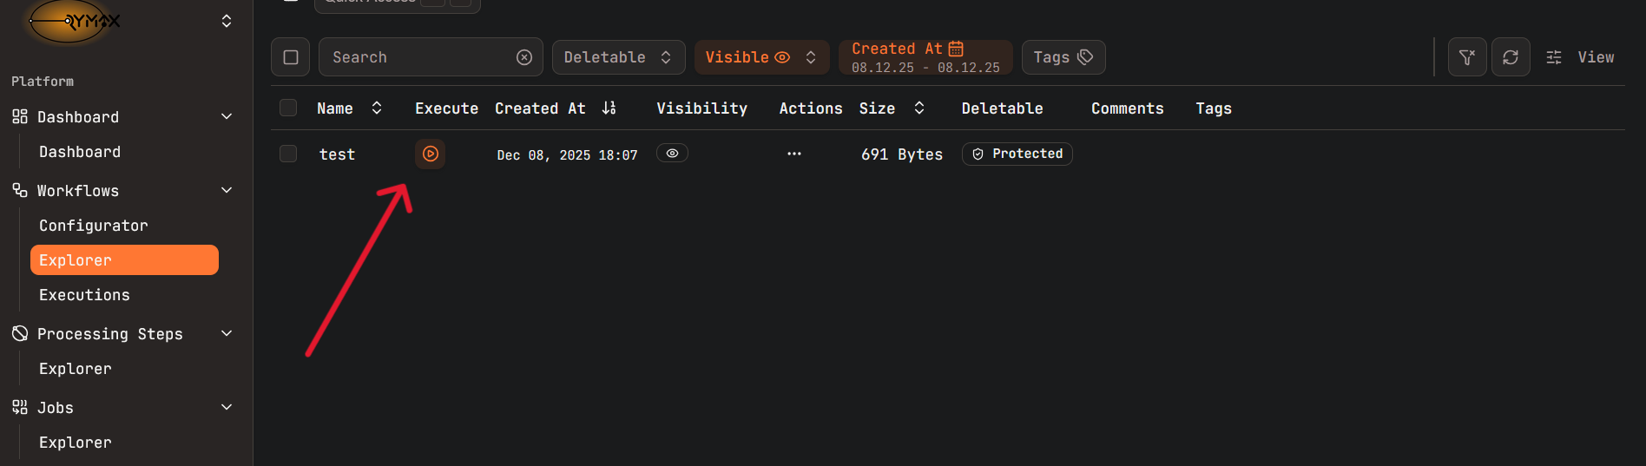
Task: Open the Created At date range filter
Action: click(x=925, y=57)
